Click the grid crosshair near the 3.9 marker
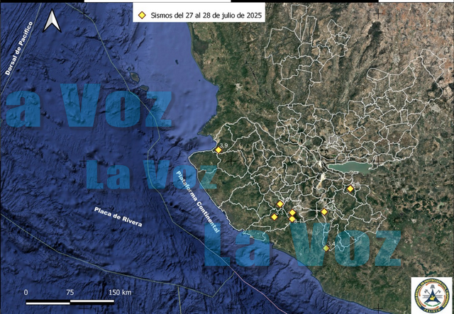Image resolution: width=454 pixels, height=314 pixels. (x=231, y=160)
